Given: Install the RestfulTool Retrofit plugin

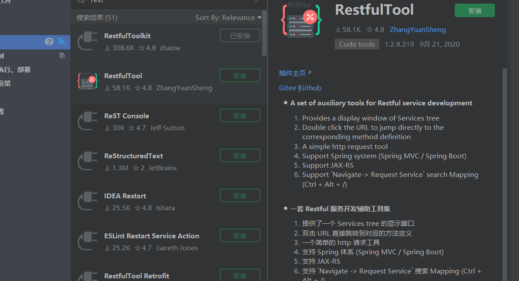Looking at the screenshot, I should 240,275.
